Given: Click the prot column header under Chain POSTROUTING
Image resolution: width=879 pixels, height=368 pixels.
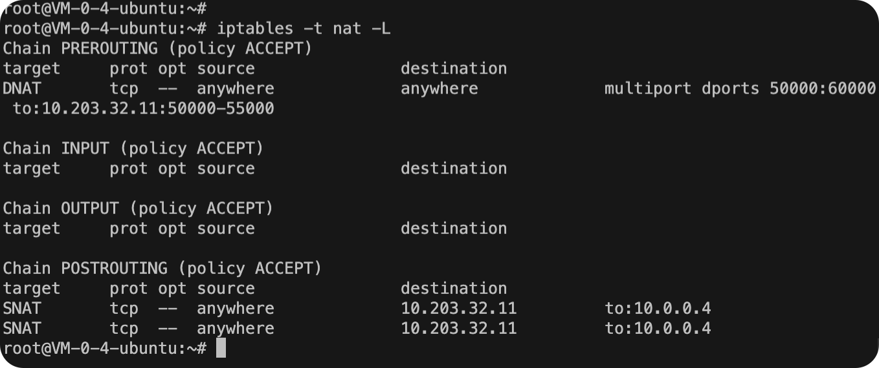Looking at the screenshot, I should pyautogui.click(x=128, y=288).
